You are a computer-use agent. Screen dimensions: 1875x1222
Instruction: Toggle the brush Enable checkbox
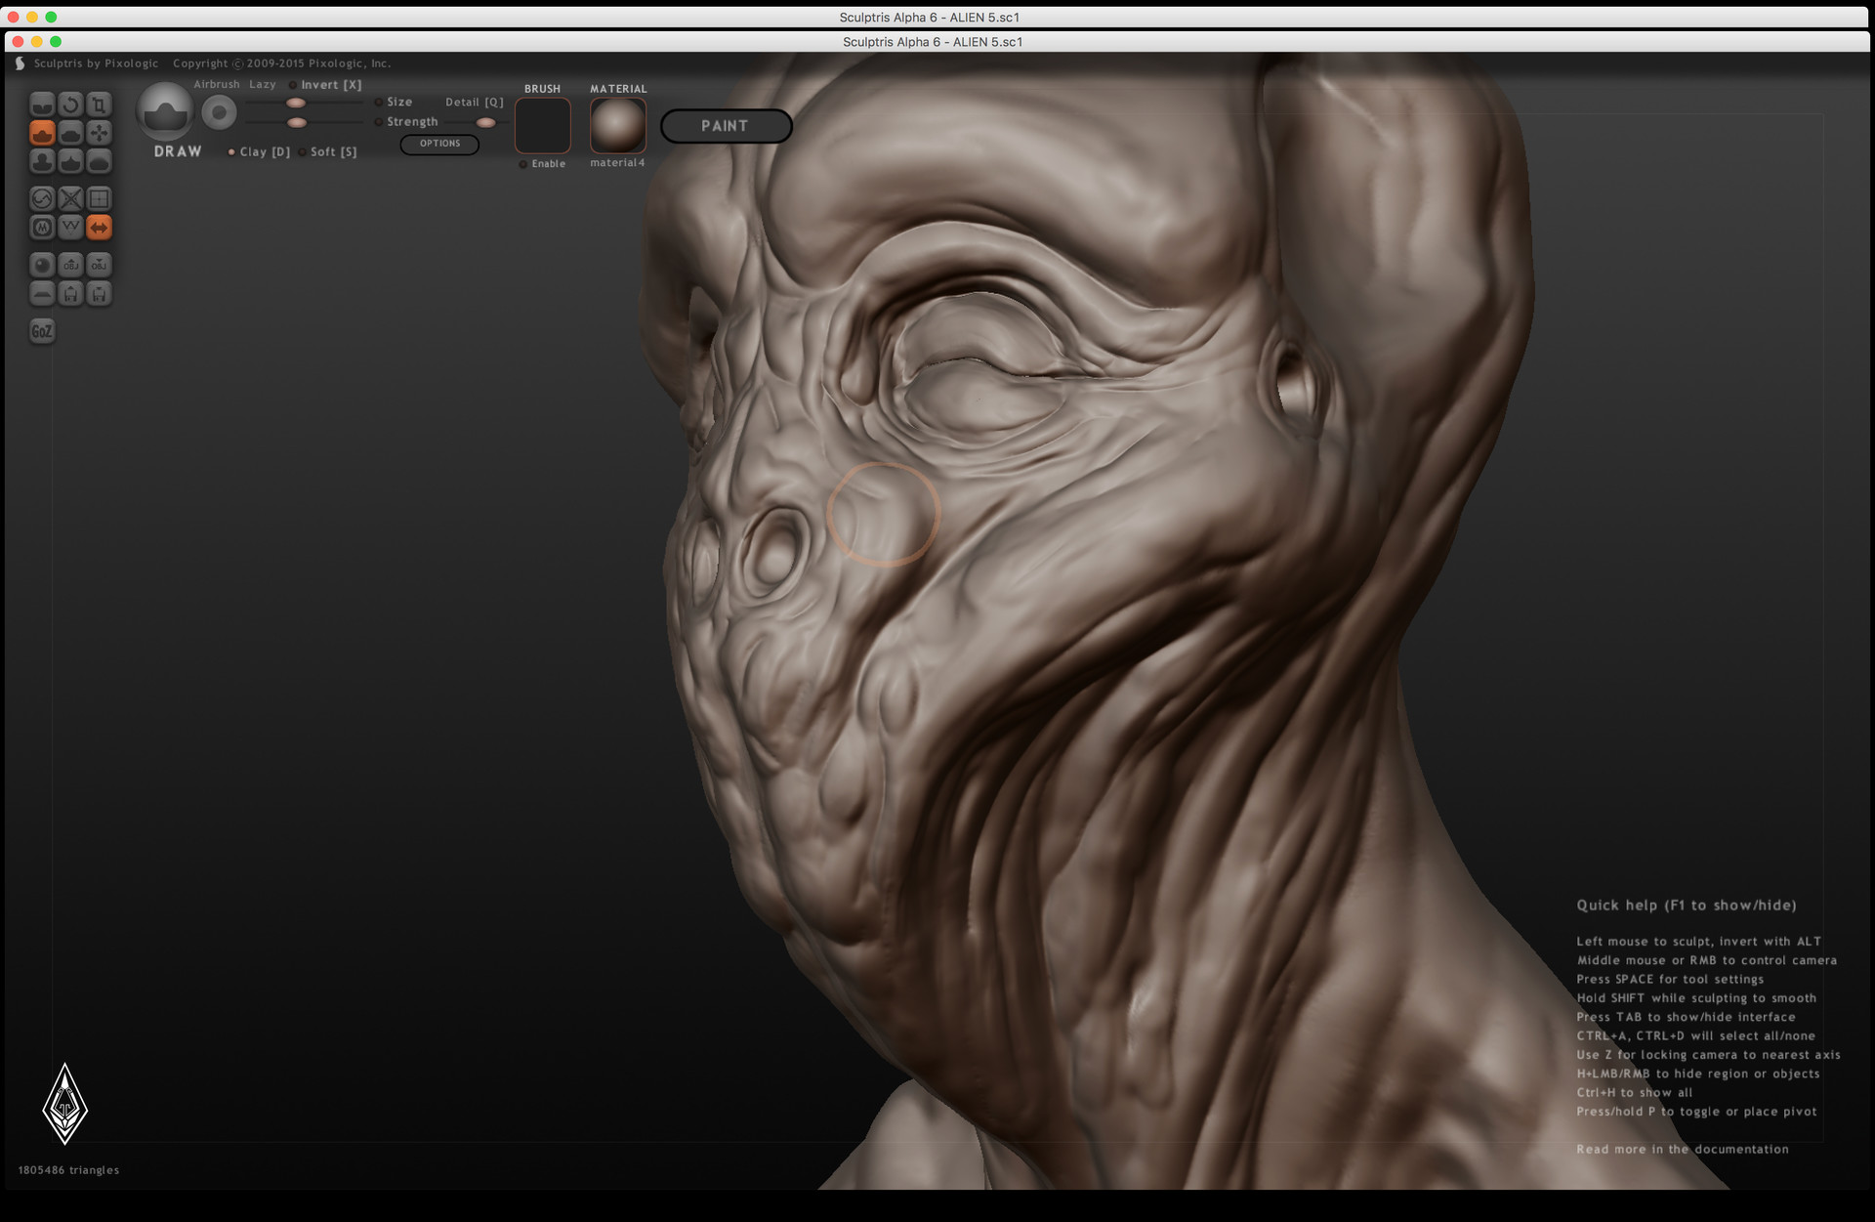pos(542,164)
